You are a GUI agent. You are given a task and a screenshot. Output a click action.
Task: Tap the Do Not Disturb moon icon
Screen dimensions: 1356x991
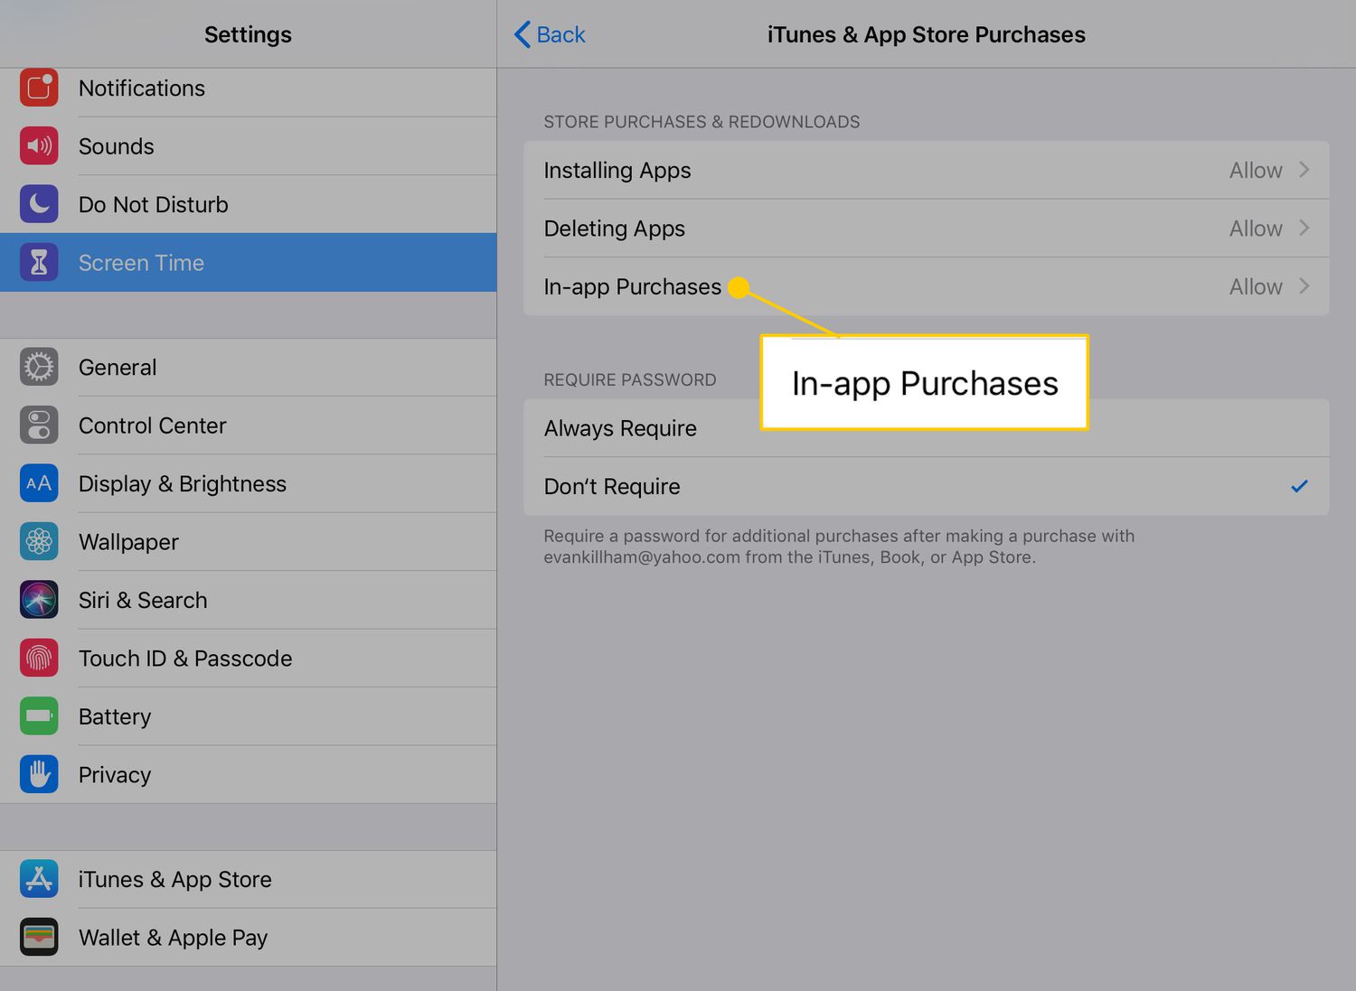[39, 204]
